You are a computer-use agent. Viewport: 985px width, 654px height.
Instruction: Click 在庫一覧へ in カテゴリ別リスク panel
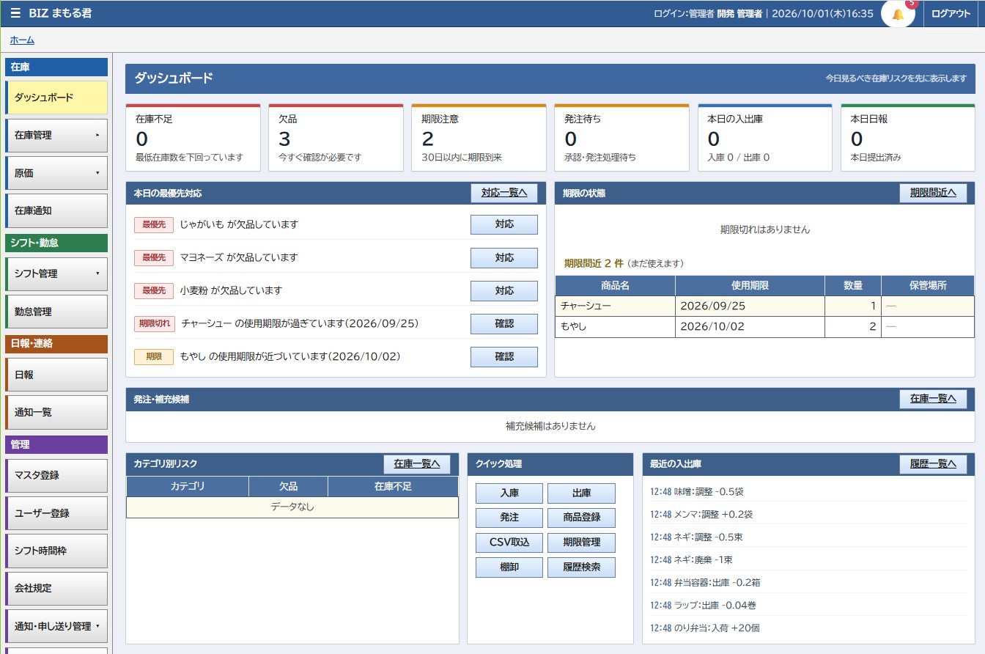click(x=417, y=464)
